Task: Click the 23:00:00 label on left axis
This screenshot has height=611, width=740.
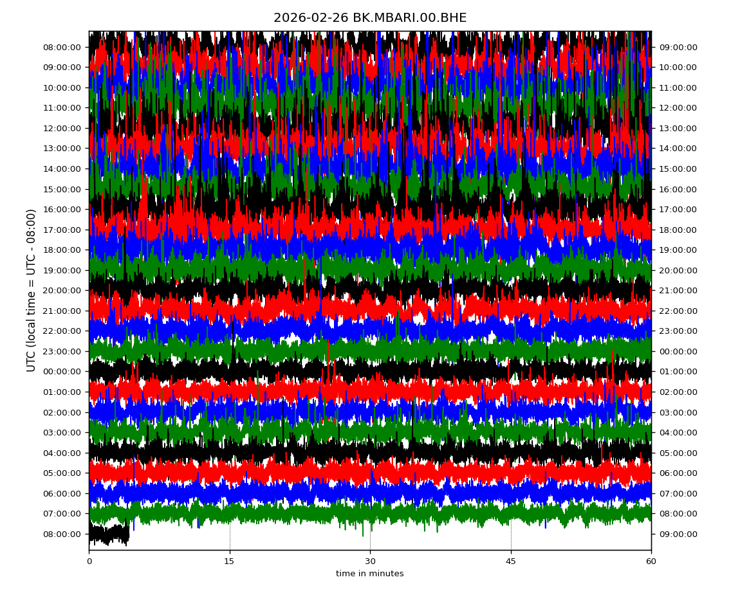Action: (63, 351)
